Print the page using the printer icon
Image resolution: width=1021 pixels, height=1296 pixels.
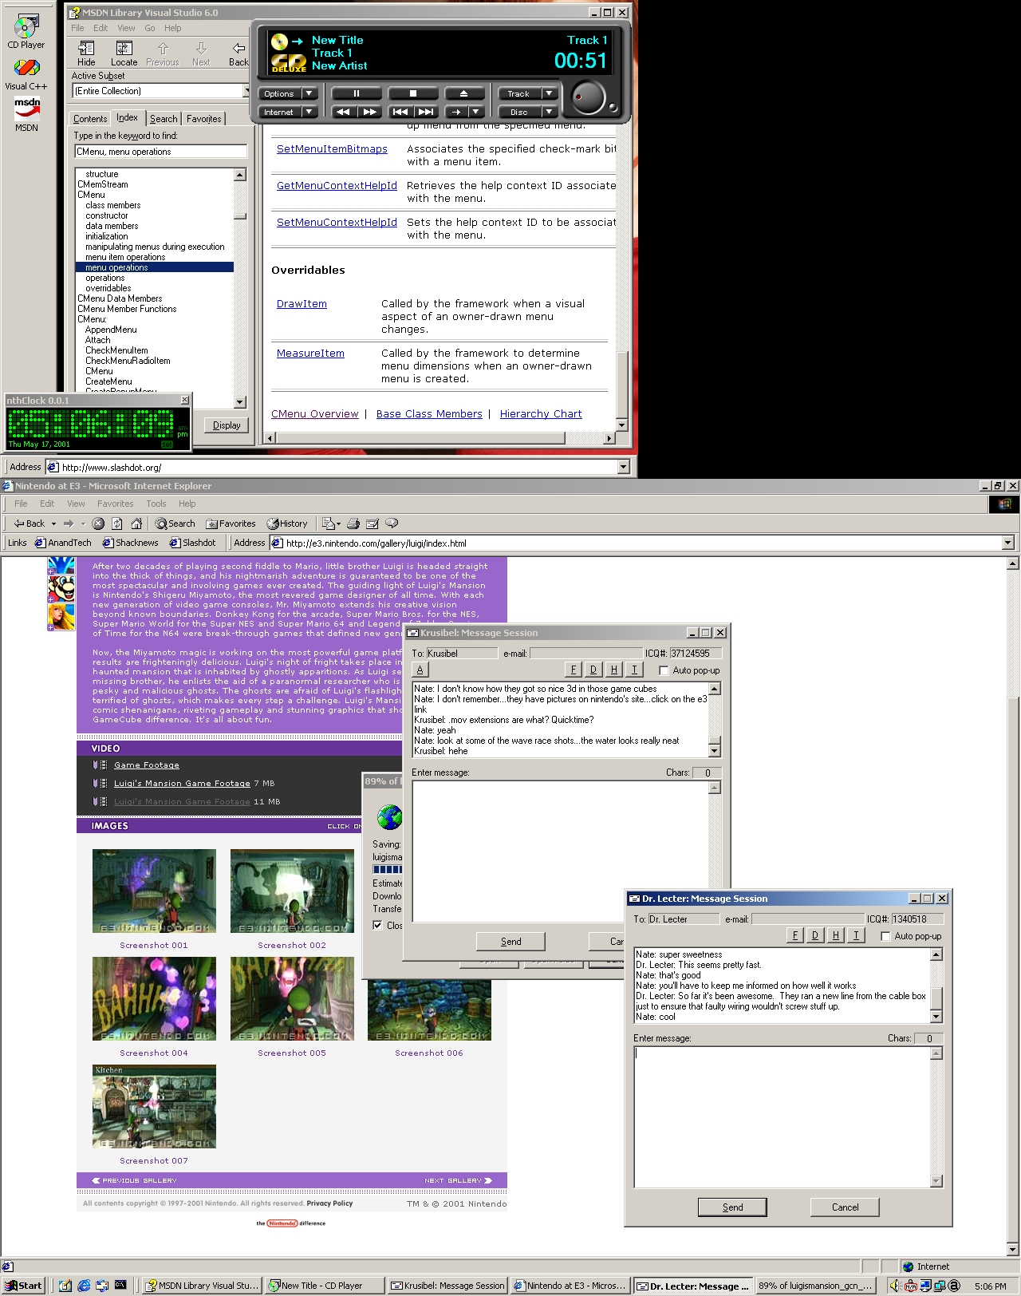[353, 524]
